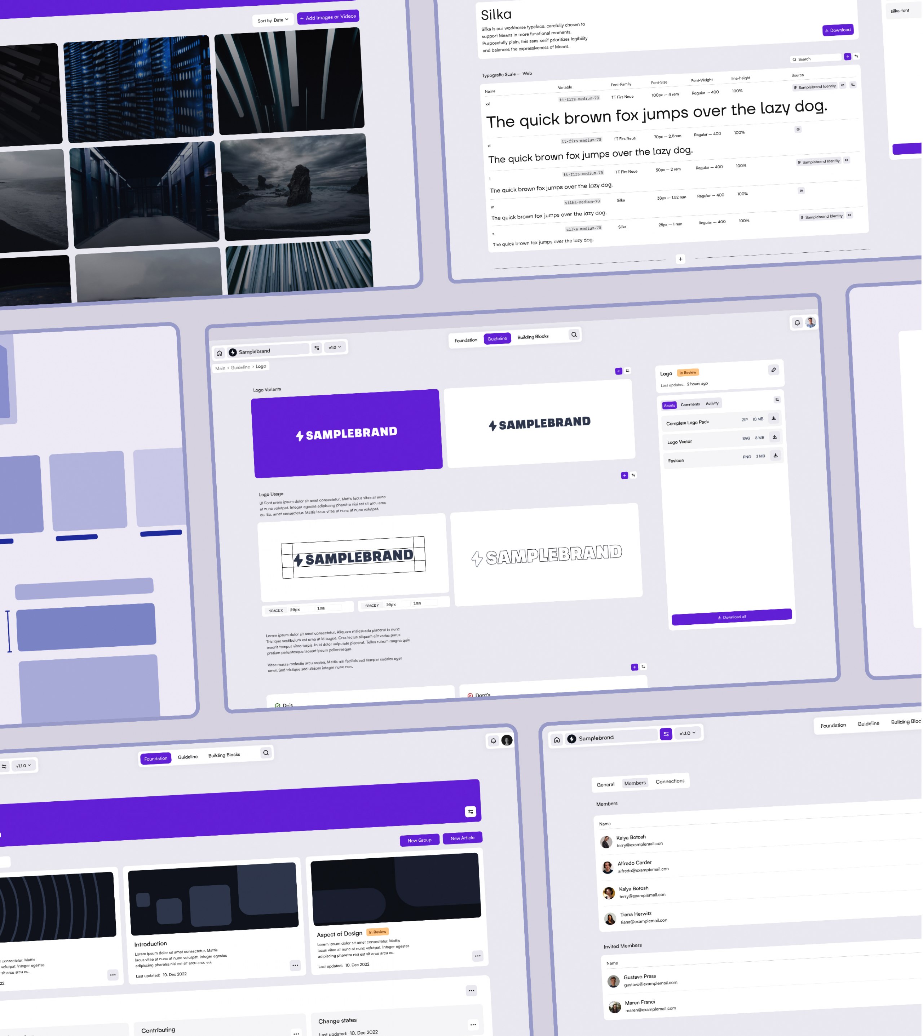Open Comments tab in Logo assets panel
The image size is (923, 1036).
(690, 405)
